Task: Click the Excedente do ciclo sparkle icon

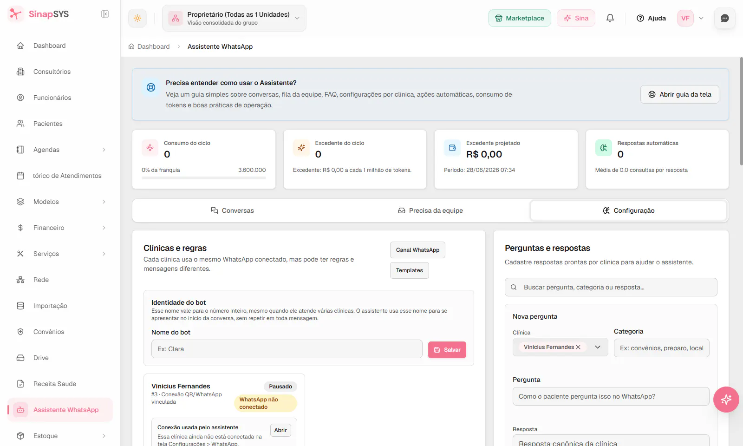Action: click(x=301, y=148)
